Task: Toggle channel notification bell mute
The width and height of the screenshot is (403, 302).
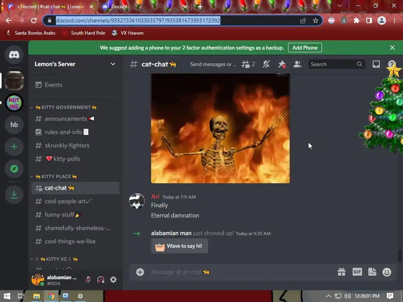Action: (x=266, y=64)
